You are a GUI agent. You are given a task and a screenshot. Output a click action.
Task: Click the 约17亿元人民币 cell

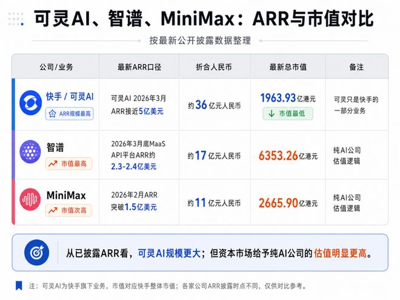(x=214, y=155)
